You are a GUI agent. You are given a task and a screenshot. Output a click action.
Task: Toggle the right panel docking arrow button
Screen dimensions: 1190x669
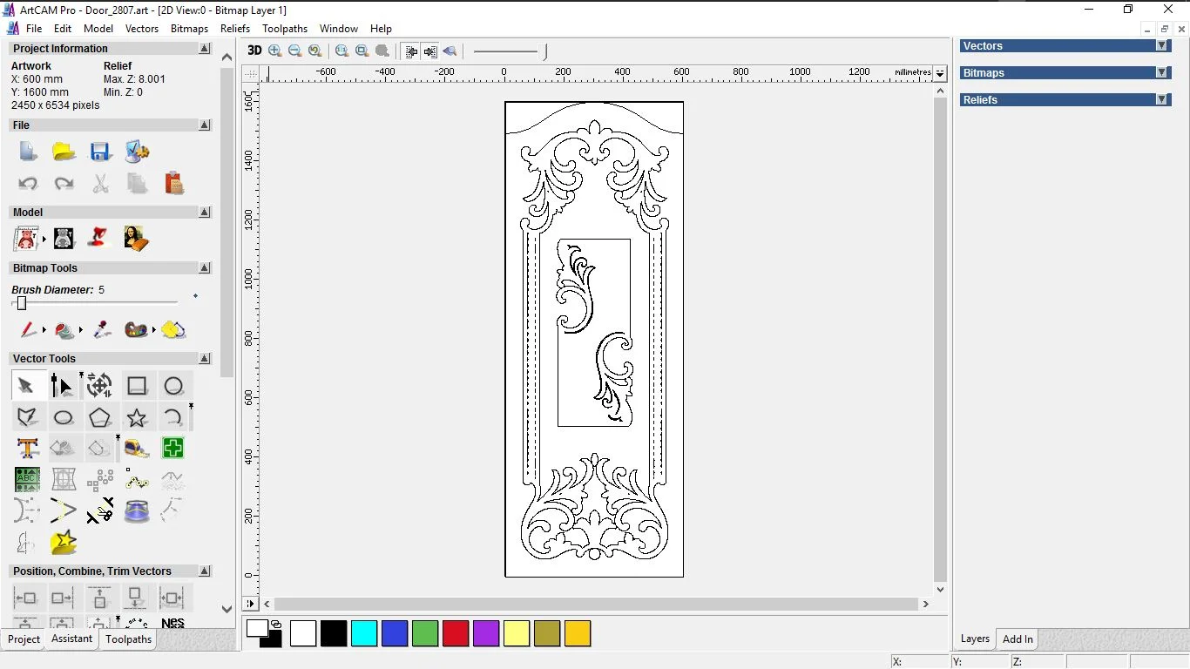[430, 51]
